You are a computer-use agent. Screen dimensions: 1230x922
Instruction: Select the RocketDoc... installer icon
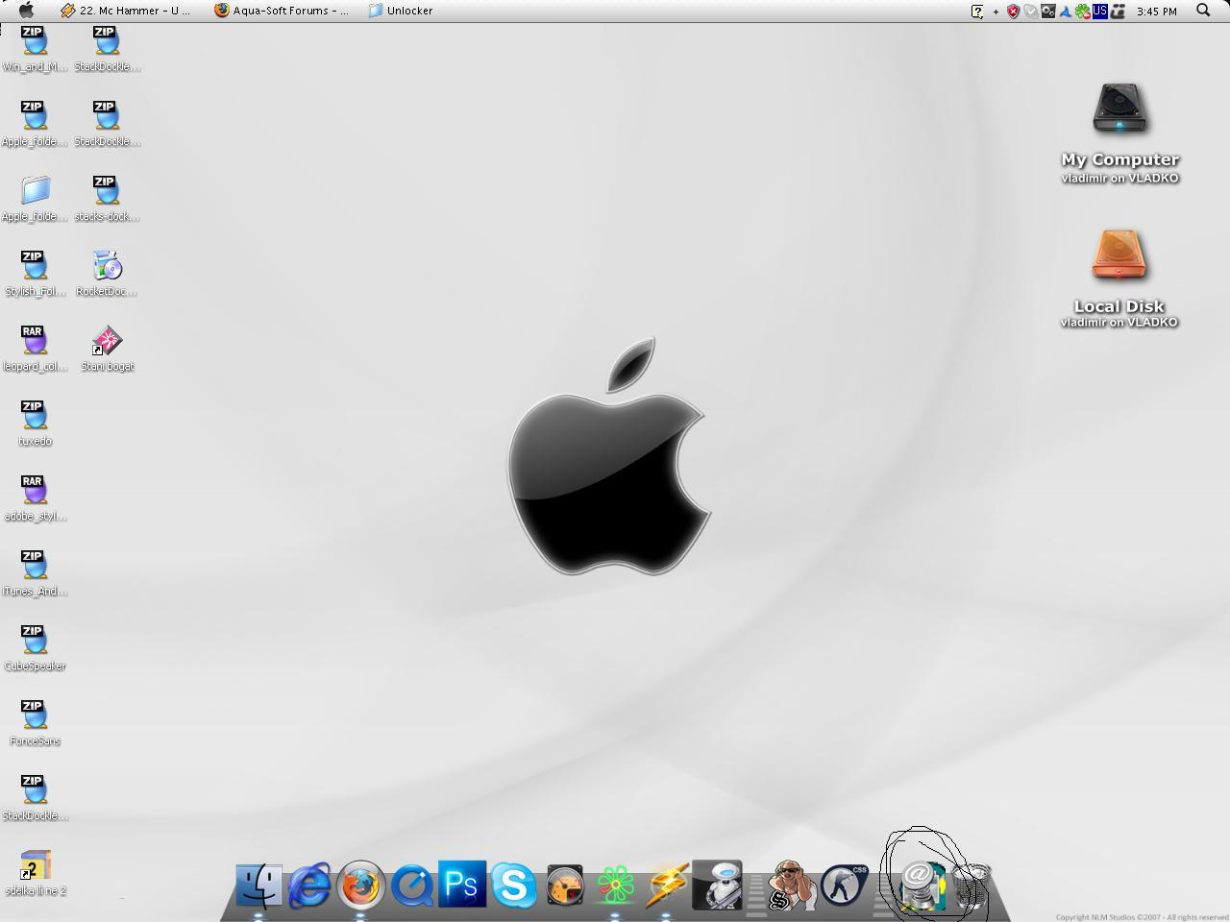107,274
